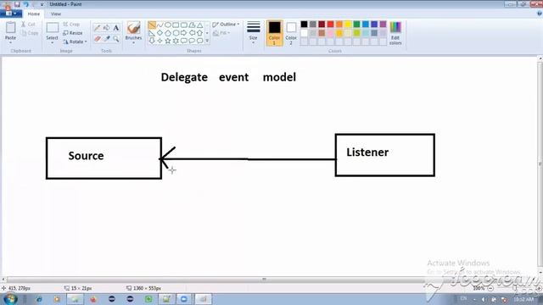Choose the Line shape

coord(152,25)
